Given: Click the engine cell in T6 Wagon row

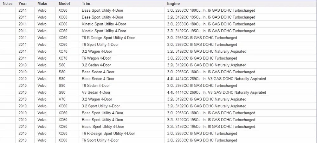Looking at the screenshot, I should tap(241, 58).
